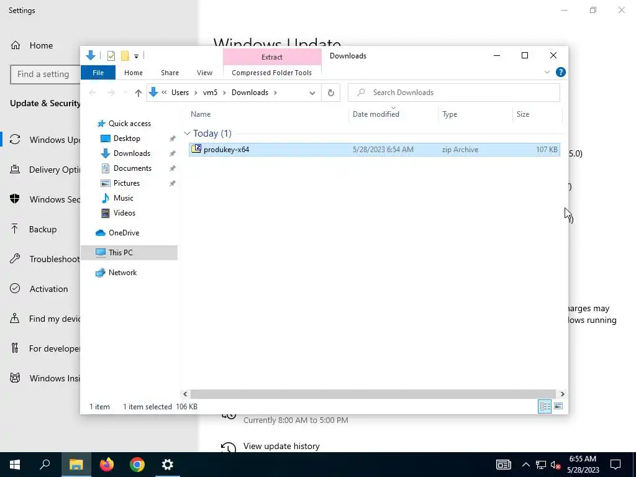Open Firefox from the taskbar
The width and height of the screenshot is (636, 477).
(107, 465)
